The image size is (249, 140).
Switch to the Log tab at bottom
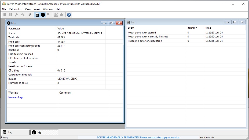(x=15, y=133)
